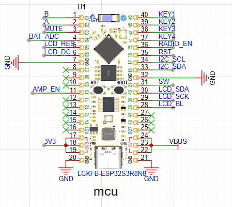Click the RADIO_EN net label
Viewport: 232px width, 207px height.
coord(175,43)
